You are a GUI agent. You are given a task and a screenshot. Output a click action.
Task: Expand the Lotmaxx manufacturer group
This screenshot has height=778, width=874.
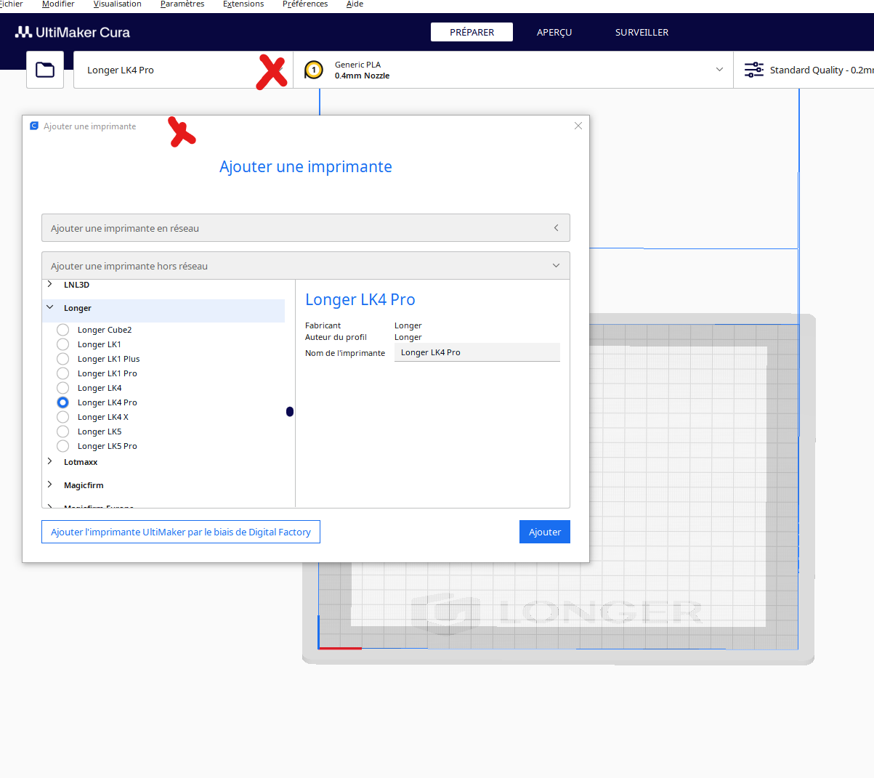(50, 461)
